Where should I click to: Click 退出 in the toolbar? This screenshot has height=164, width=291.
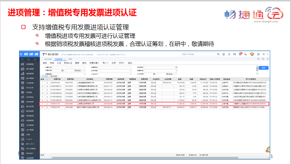click(x=130, y=63)
